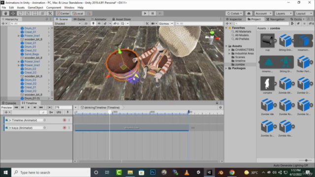Viewport: 315px width, 177px height.
Task: Open Collab dropdown
Action: 234,13
